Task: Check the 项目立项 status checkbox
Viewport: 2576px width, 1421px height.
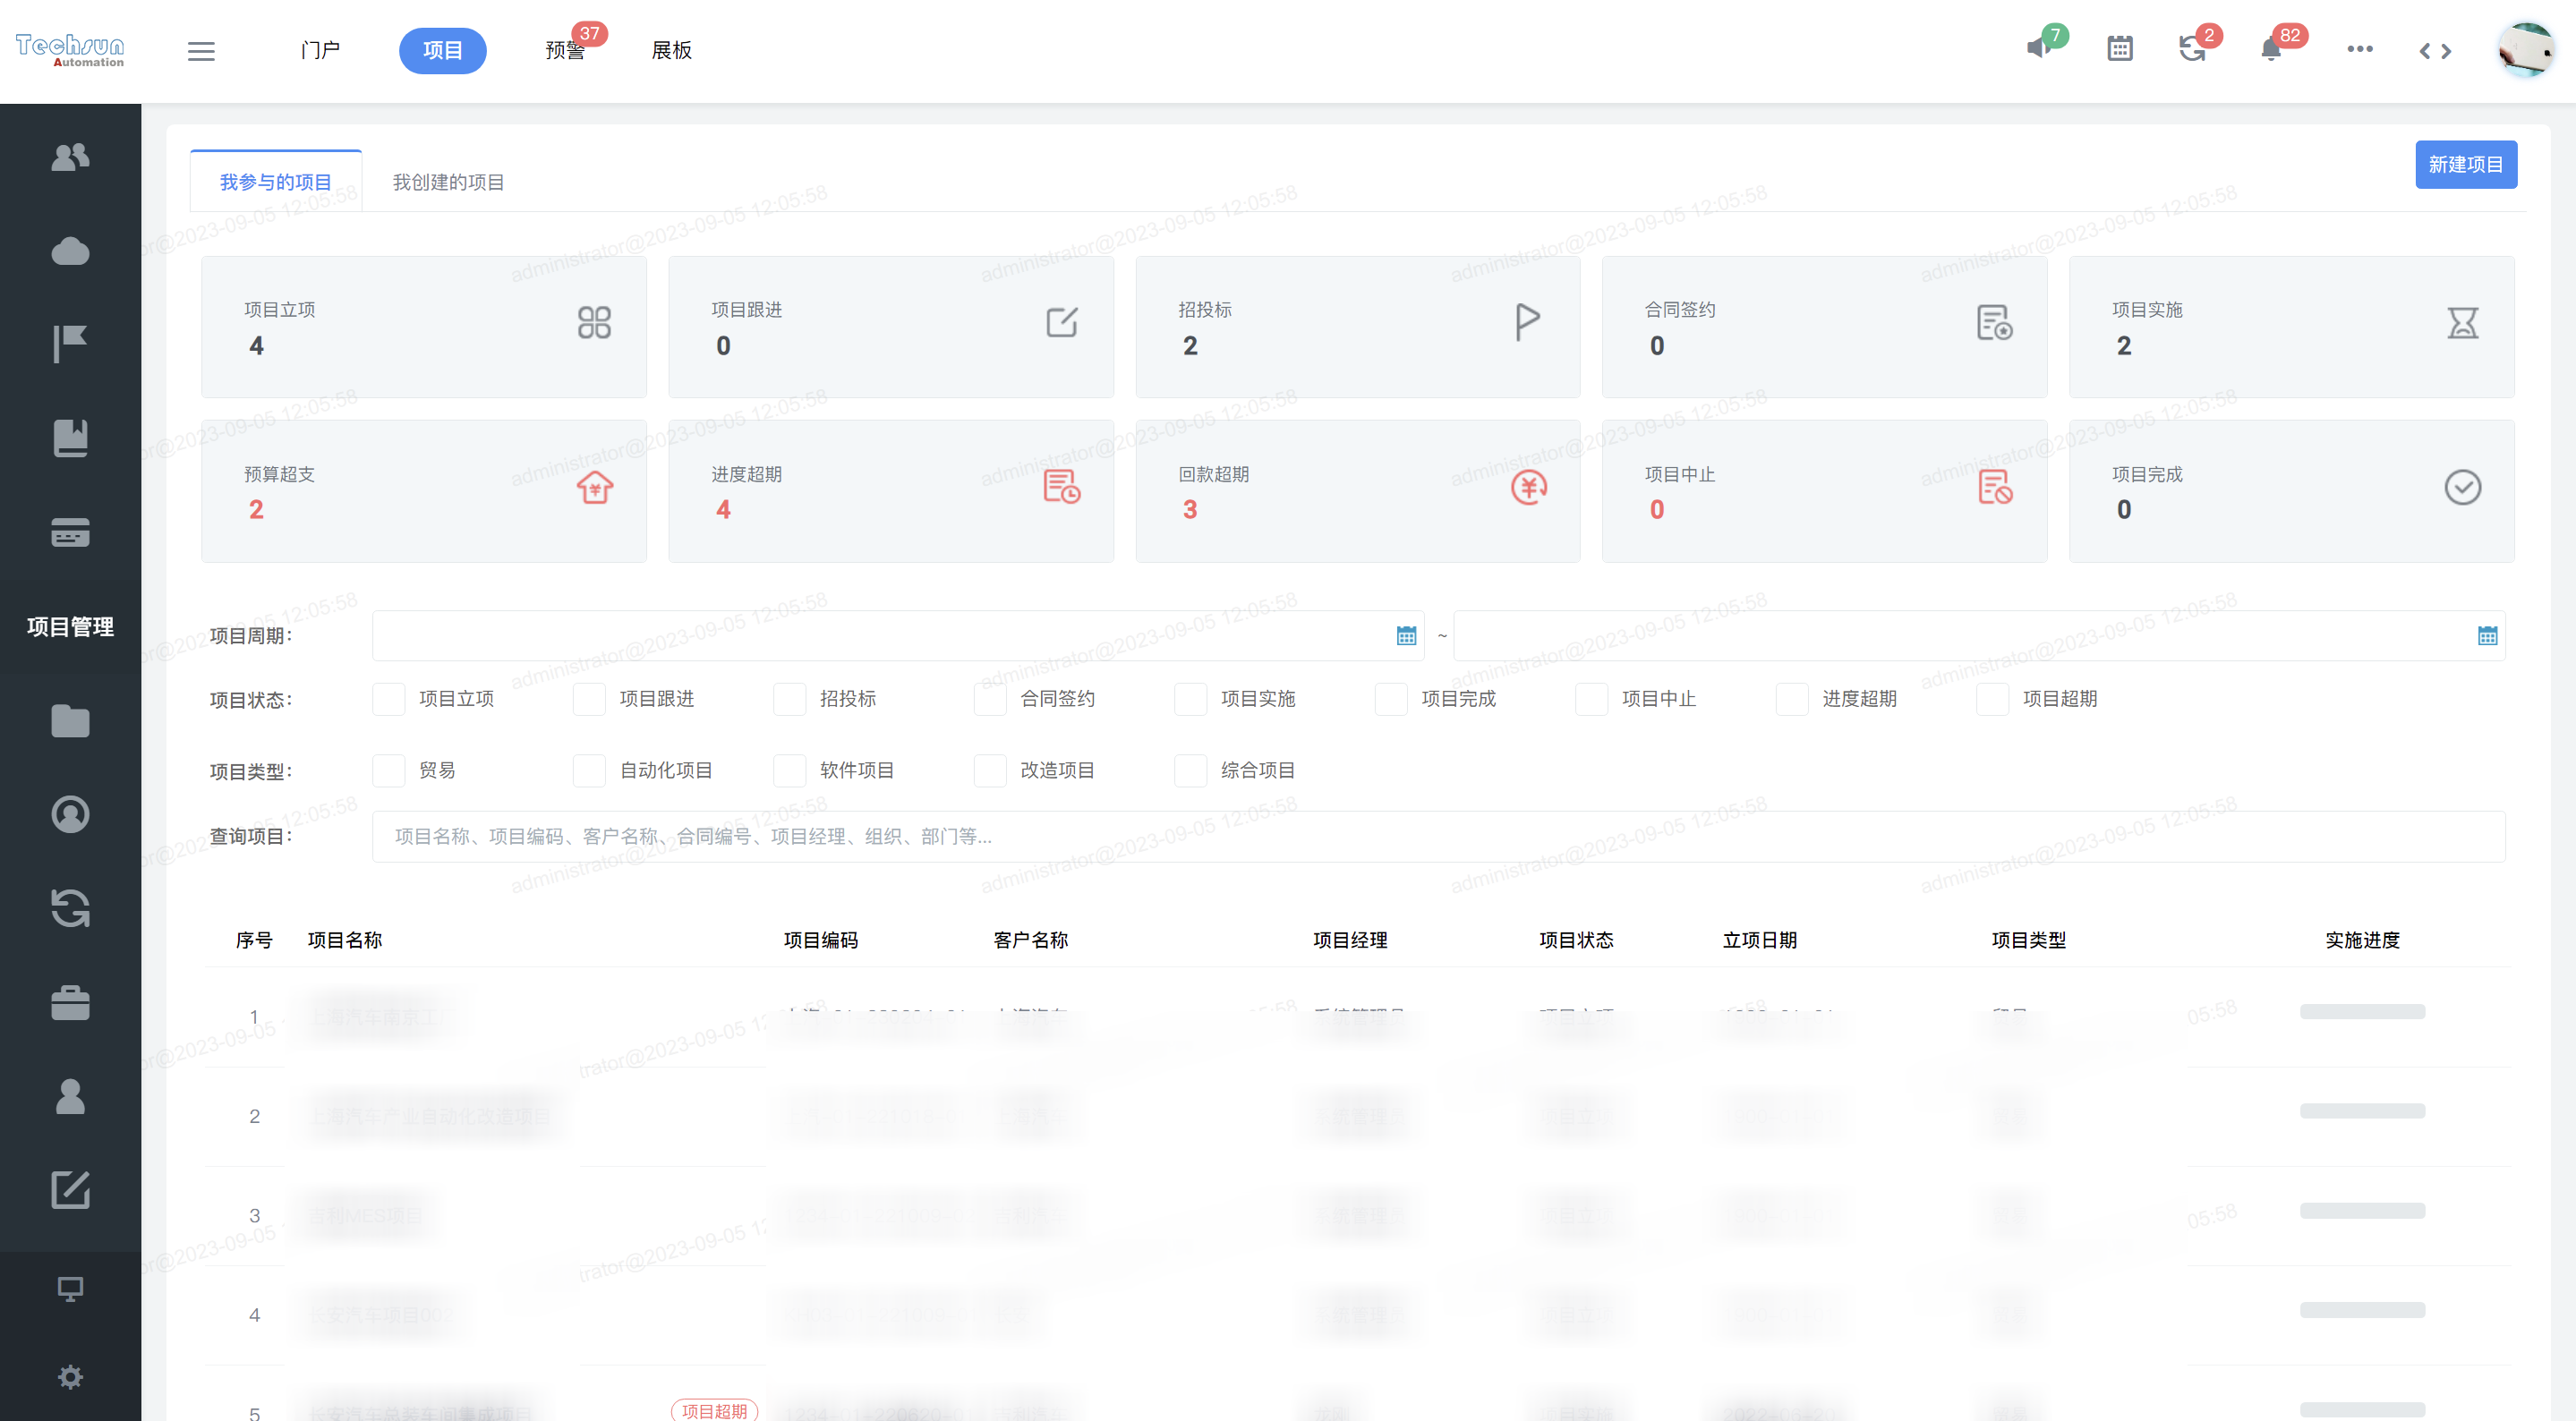Action: tap(389, 699)
